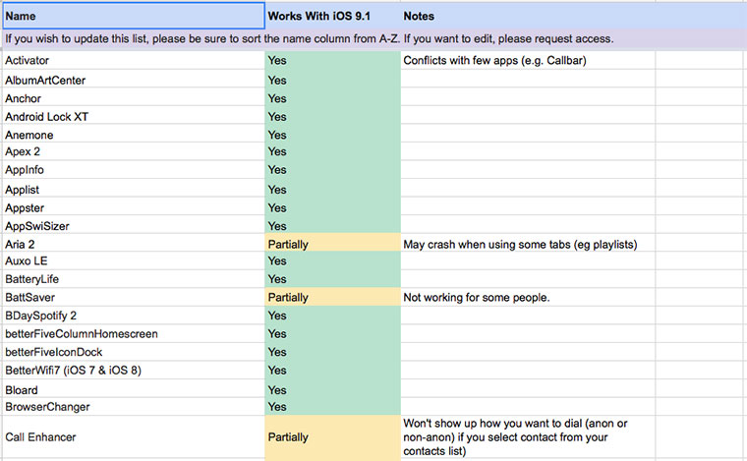Viewport: 747px width, 461px height.
Task: Select the BattSaver name cell
Action: pos(134,297)
